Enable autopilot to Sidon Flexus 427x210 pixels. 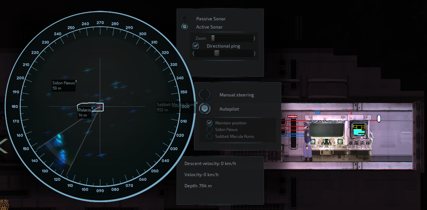(210, 130)
